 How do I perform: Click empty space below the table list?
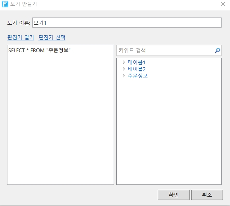click(x=169, y=135)
